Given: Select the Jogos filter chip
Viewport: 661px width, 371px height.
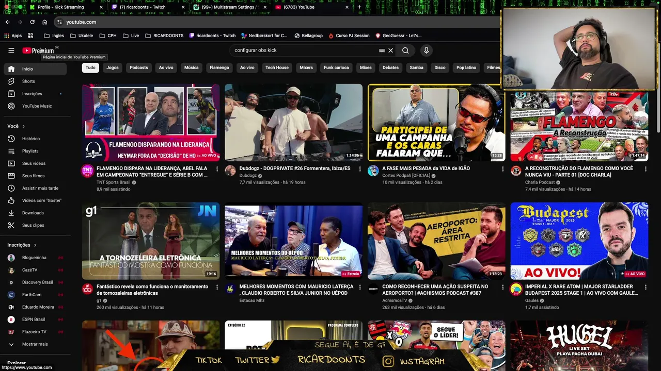Looking at the screenshot, I should click(x=113, y=68).
